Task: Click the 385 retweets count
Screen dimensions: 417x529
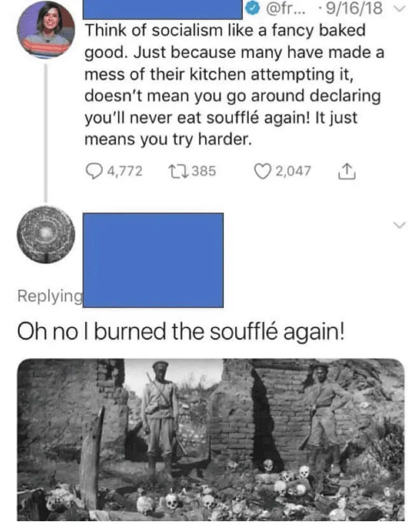Action: (x=204, y=171)
